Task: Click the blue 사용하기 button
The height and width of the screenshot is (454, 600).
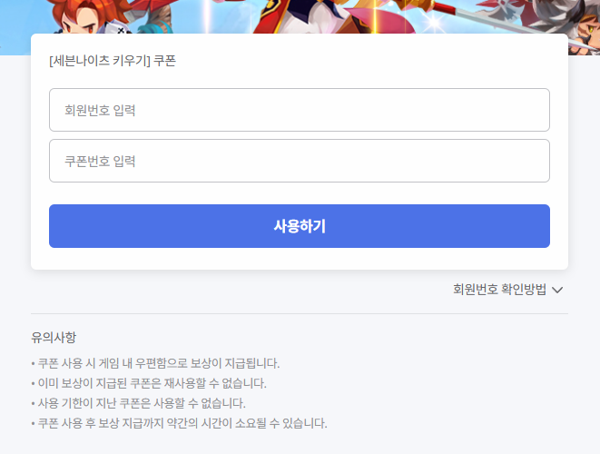Action: tap(300, 226)
